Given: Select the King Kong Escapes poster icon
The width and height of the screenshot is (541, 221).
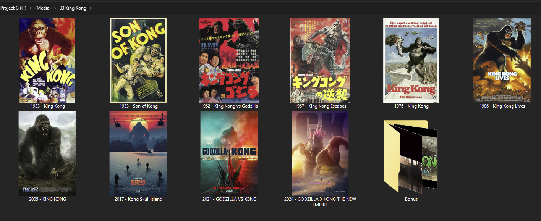Looking at the screenshot, I should coord(320,60).
